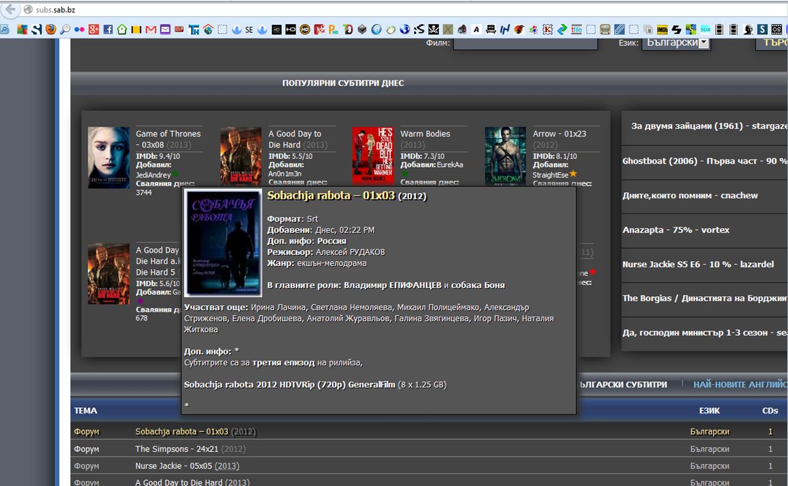Screen dimensions: 788x486
Task: Open uploader EurekAa profile link
Action: (450, 165)
